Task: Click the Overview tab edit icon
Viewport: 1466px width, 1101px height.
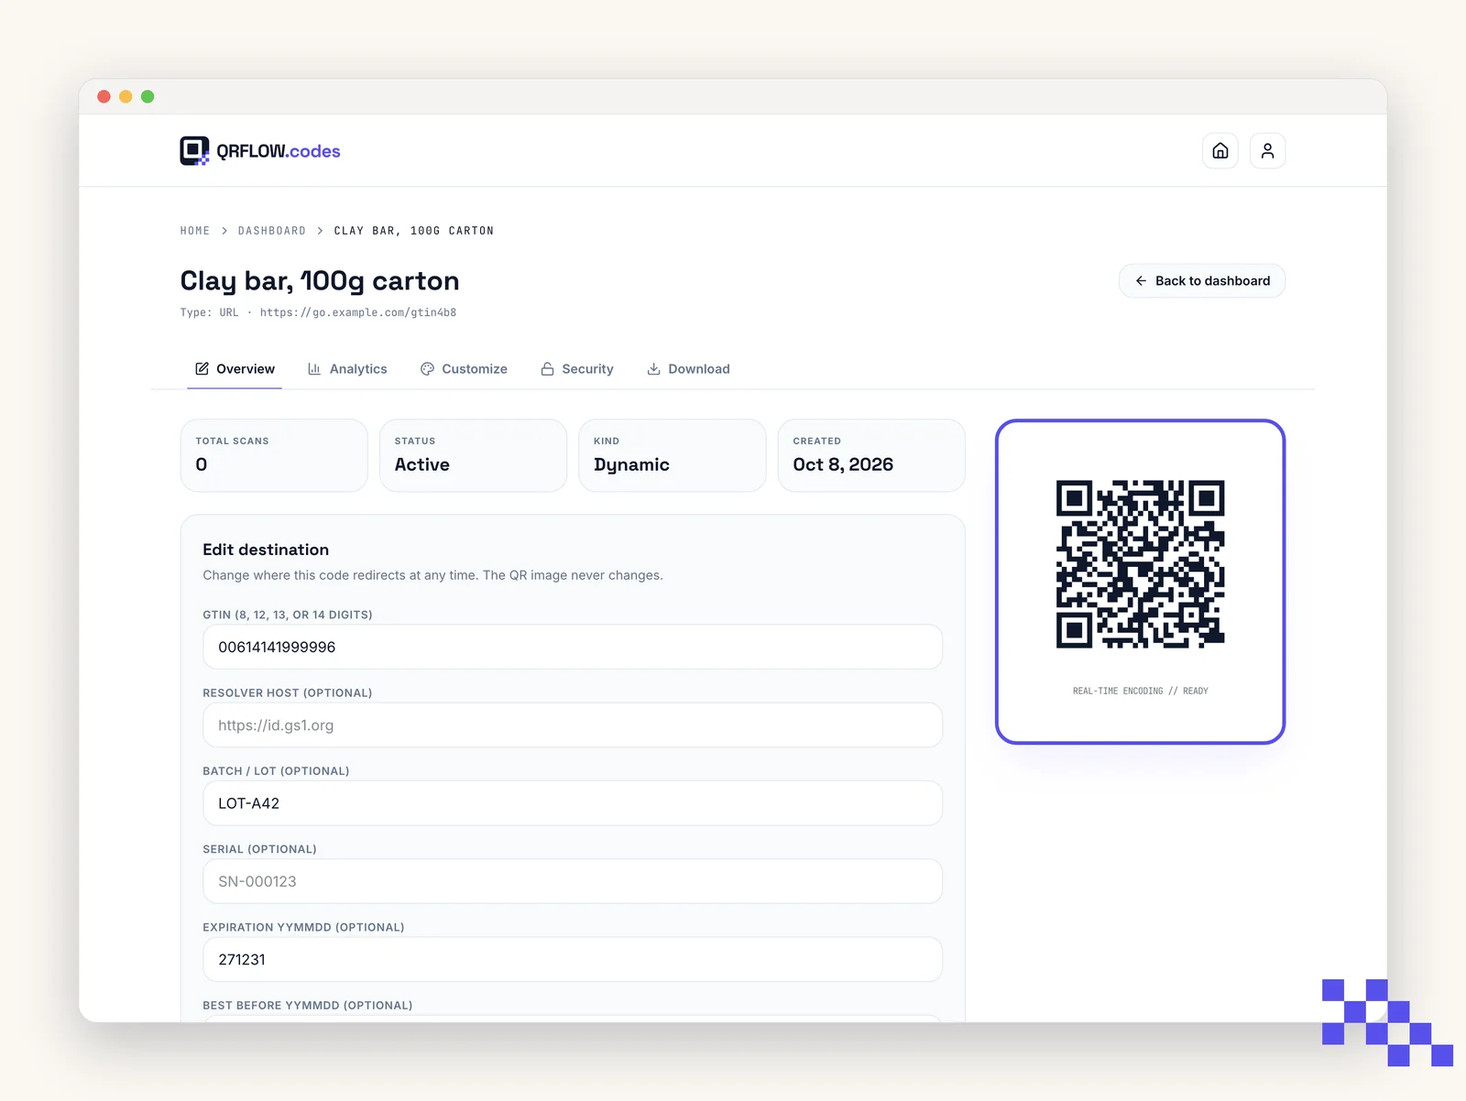Action: [x=202, y=369]
